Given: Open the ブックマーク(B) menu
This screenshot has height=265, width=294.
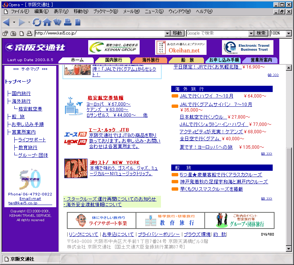Looking at the screenshot, I should 106,11.
